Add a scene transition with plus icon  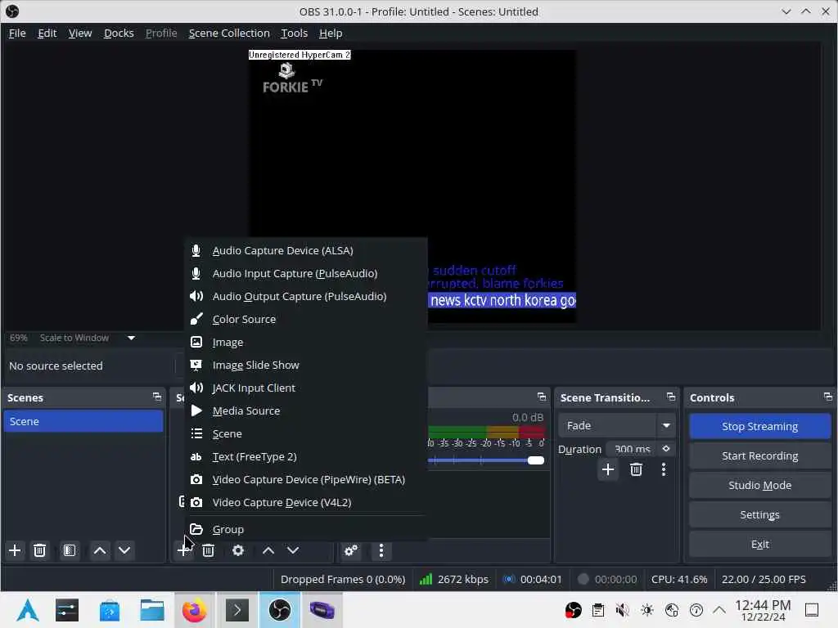click(x=608, y=470)
